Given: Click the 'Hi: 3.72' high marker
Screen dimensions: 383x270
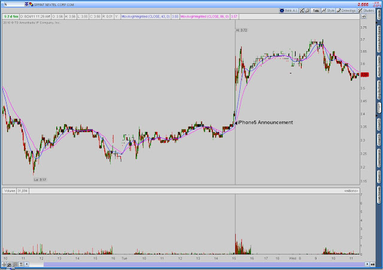Looking at the screenshot, I should tap(241, 30).
